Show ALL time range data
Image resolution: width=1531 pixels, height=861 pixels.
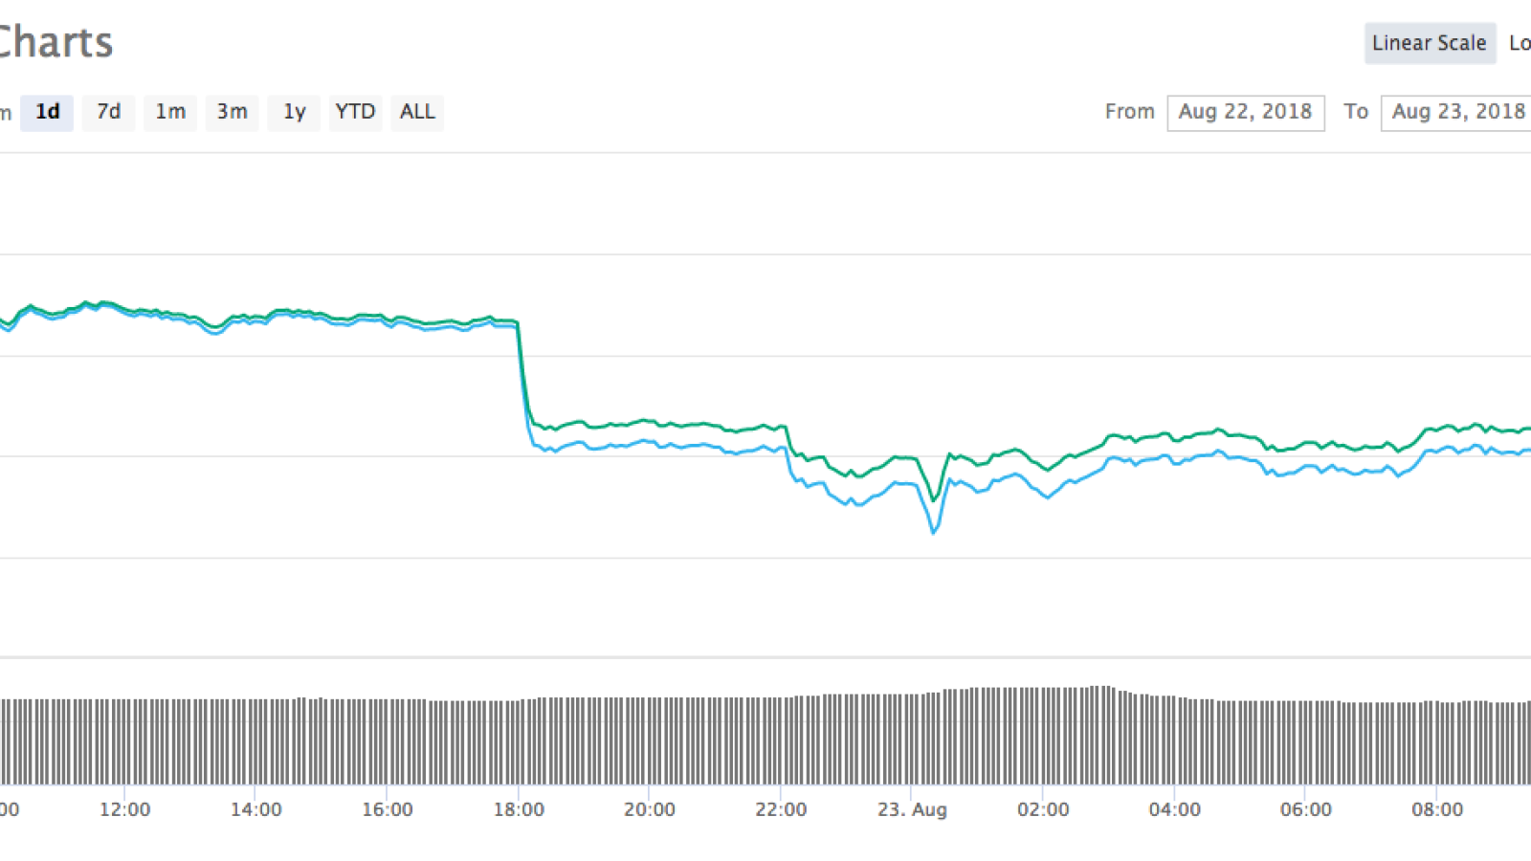click(x=417, y=112)
